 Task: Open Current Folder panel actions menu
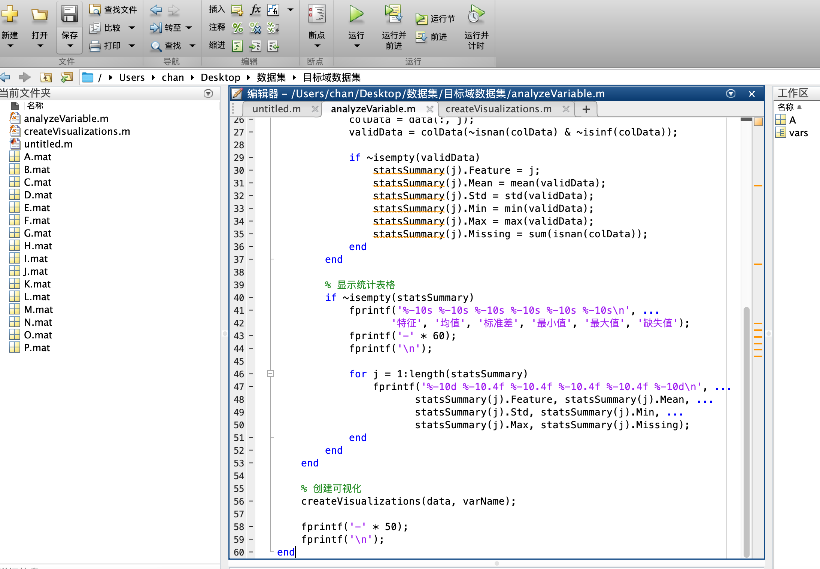tap(208, 94)
